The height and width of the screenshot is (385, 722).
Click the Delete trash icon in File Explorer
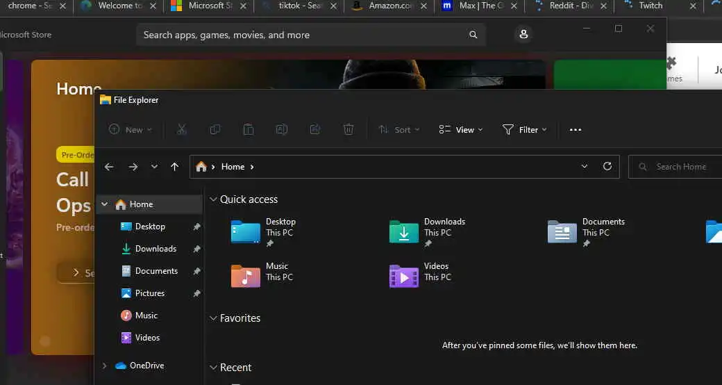349,130
